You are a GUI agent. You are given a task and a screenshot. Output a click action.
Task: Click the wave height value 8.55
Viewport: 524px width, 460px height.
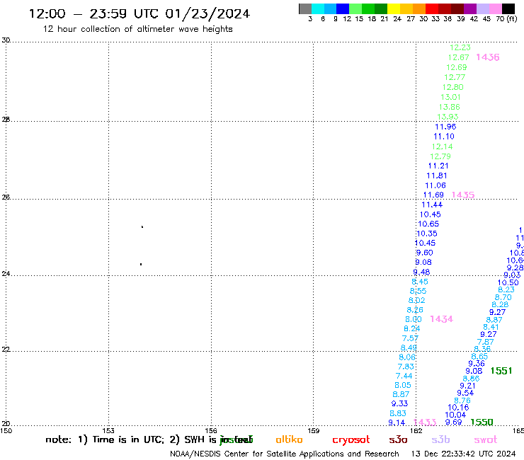pos(418,291)
